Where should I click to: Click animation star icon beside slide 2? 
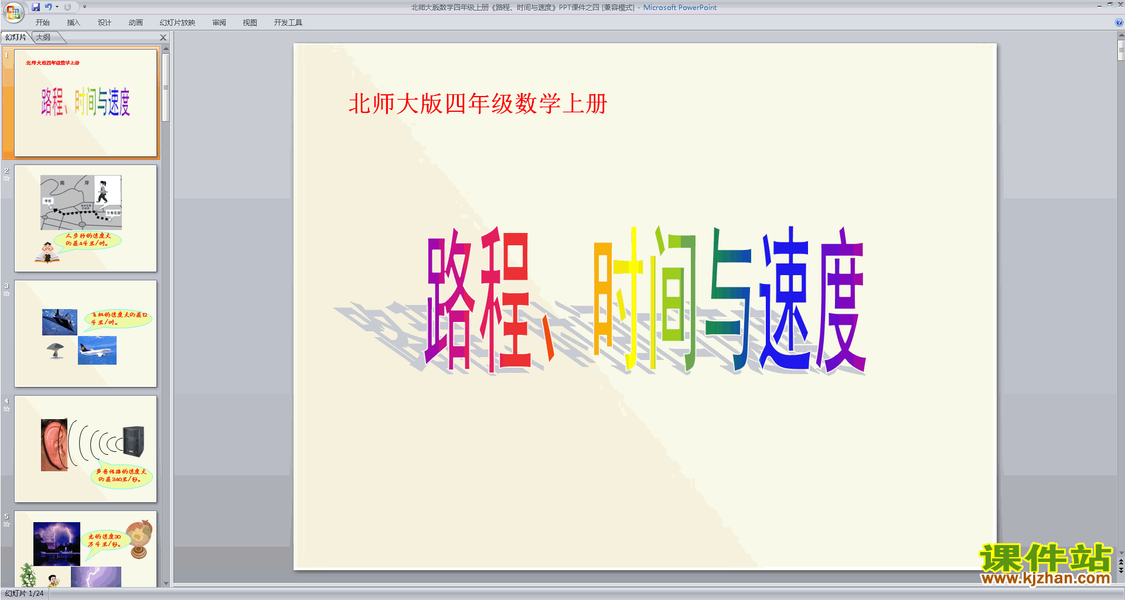[x=6, y=178]
